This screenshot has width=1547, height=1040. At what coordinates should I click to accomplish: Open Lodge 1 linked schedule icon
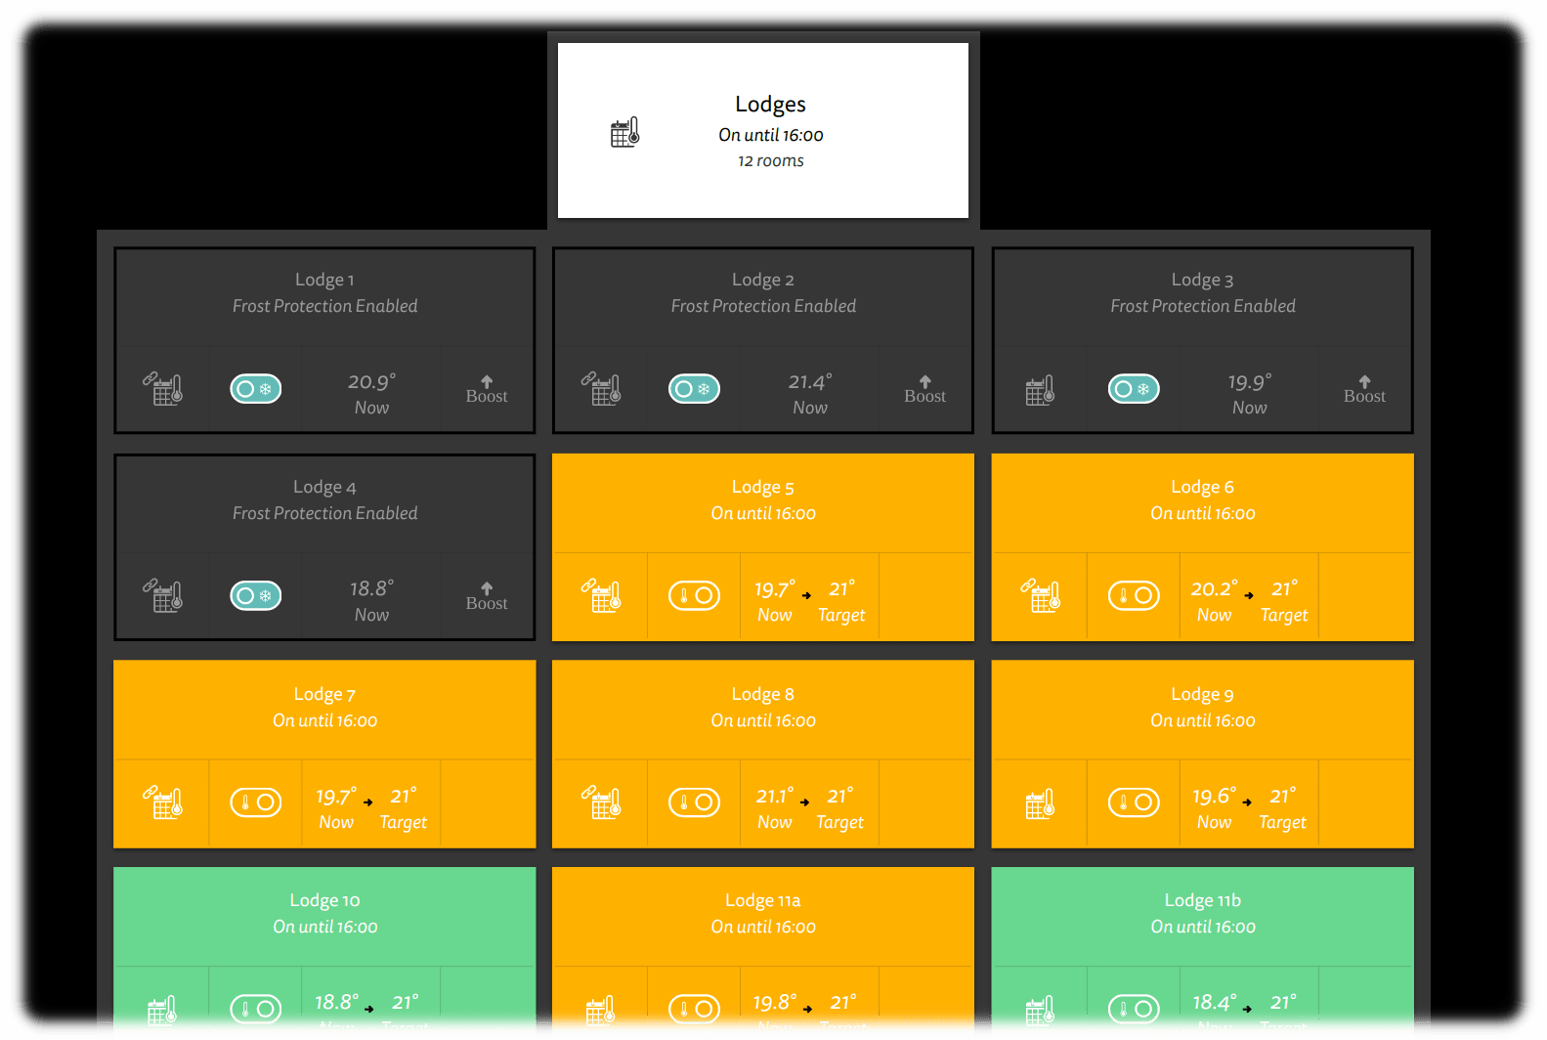163,389
